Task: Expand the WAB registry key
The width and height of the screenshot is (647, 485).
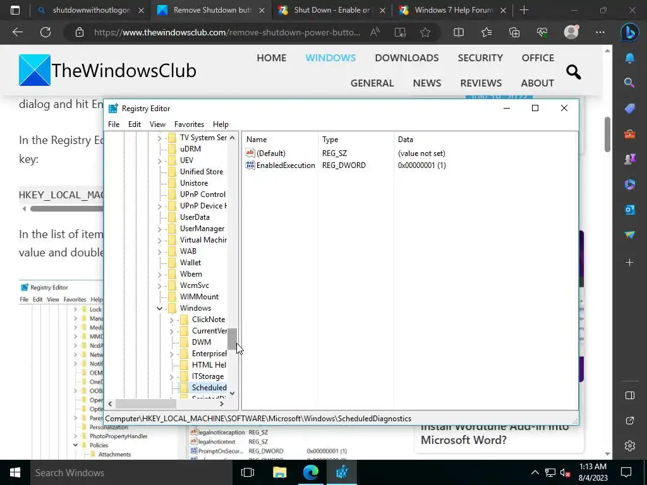Action: point(159,251)
